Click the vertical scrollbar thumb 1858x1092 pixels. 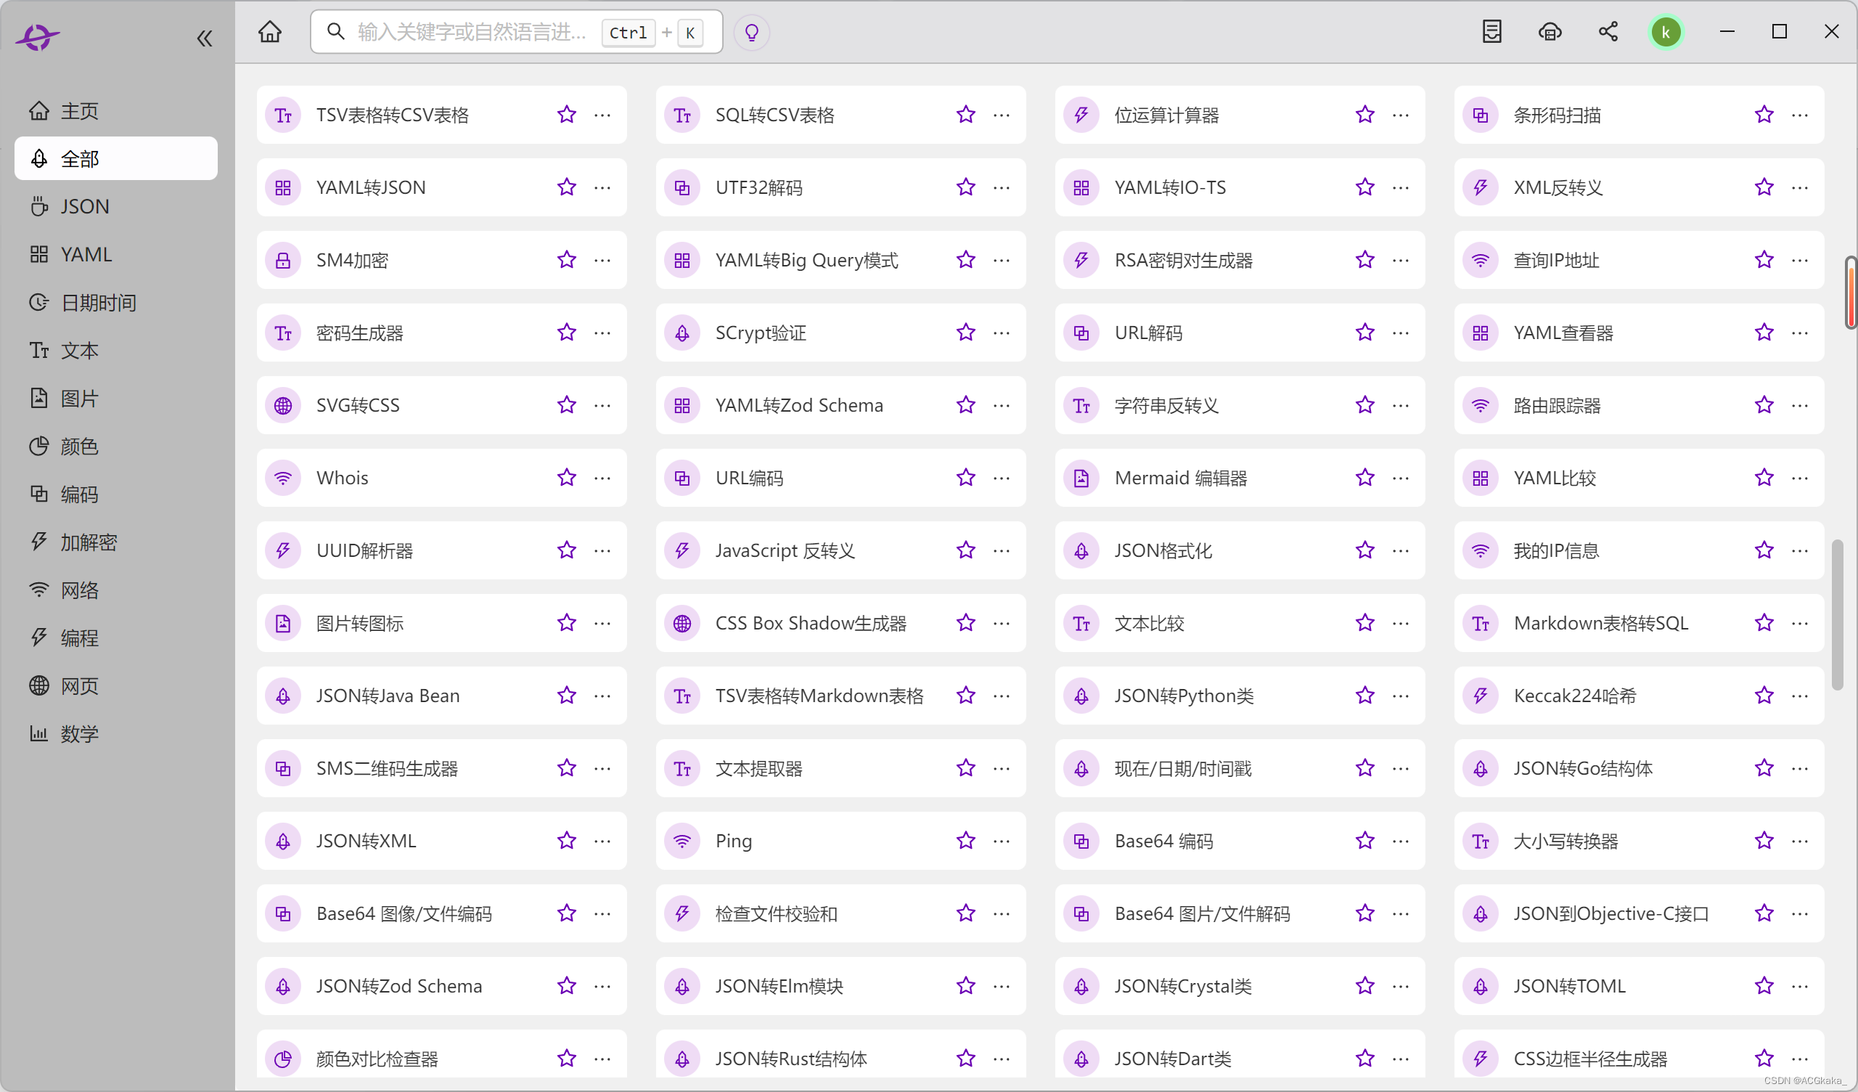(x=1838, y=615)
